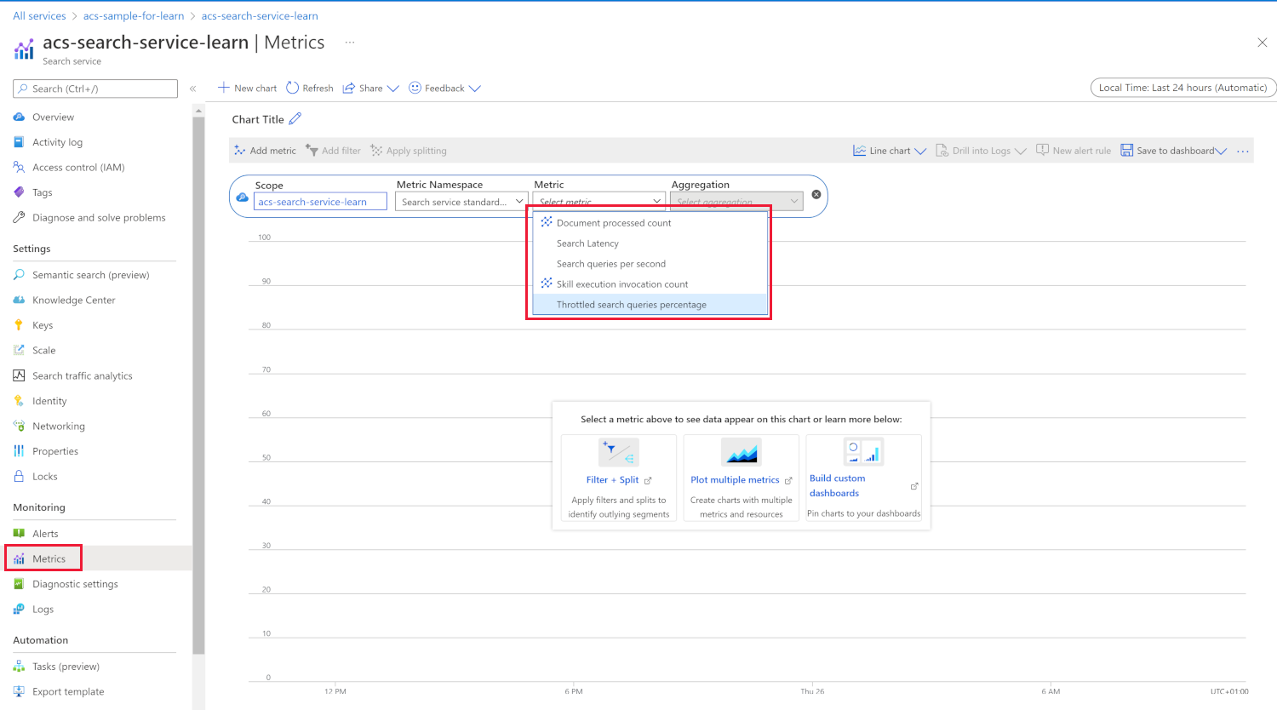Click Add filter button
This screenshot has width=1277, height=710.
[333, 151]
